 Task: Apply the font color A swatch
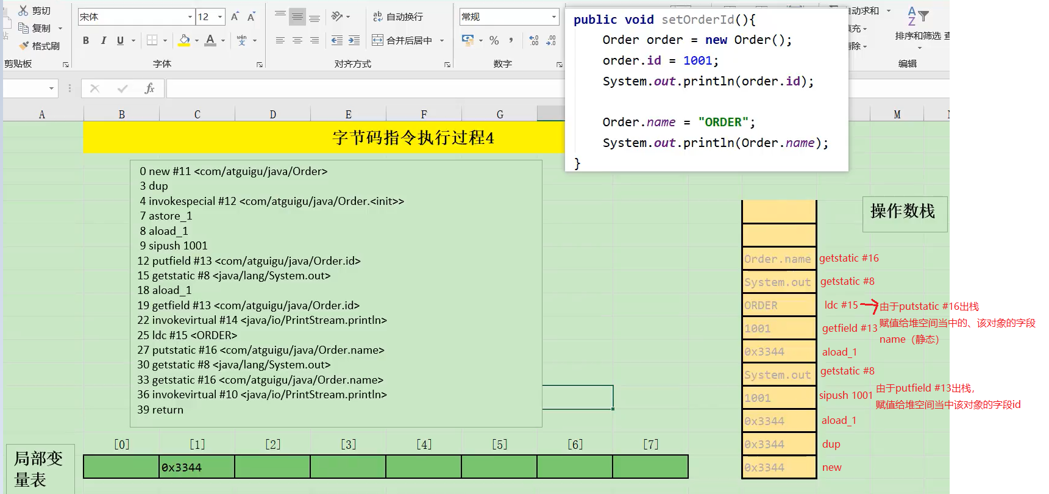210,40
